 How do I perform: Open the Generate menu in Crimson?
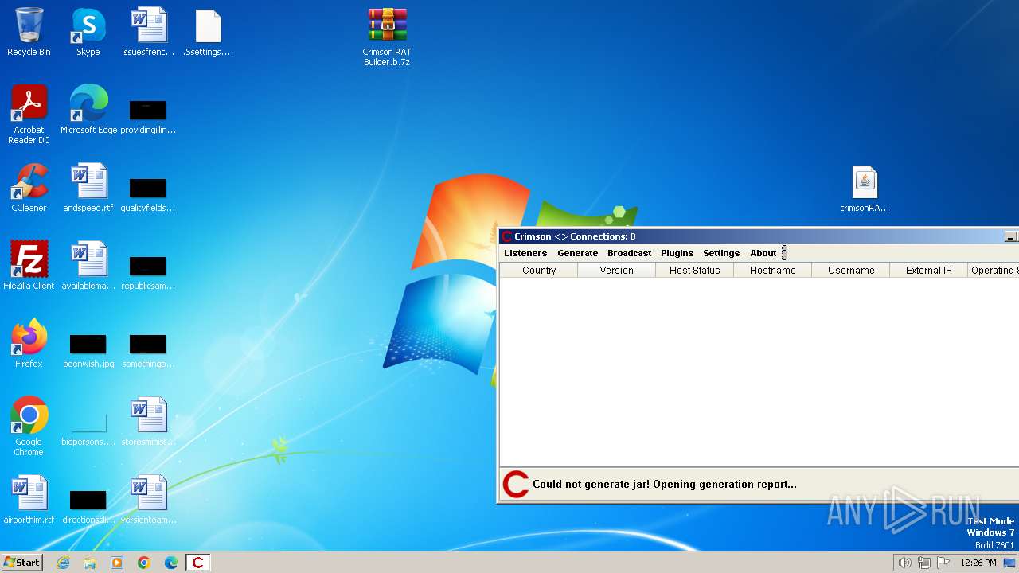(x=578, y=253)
